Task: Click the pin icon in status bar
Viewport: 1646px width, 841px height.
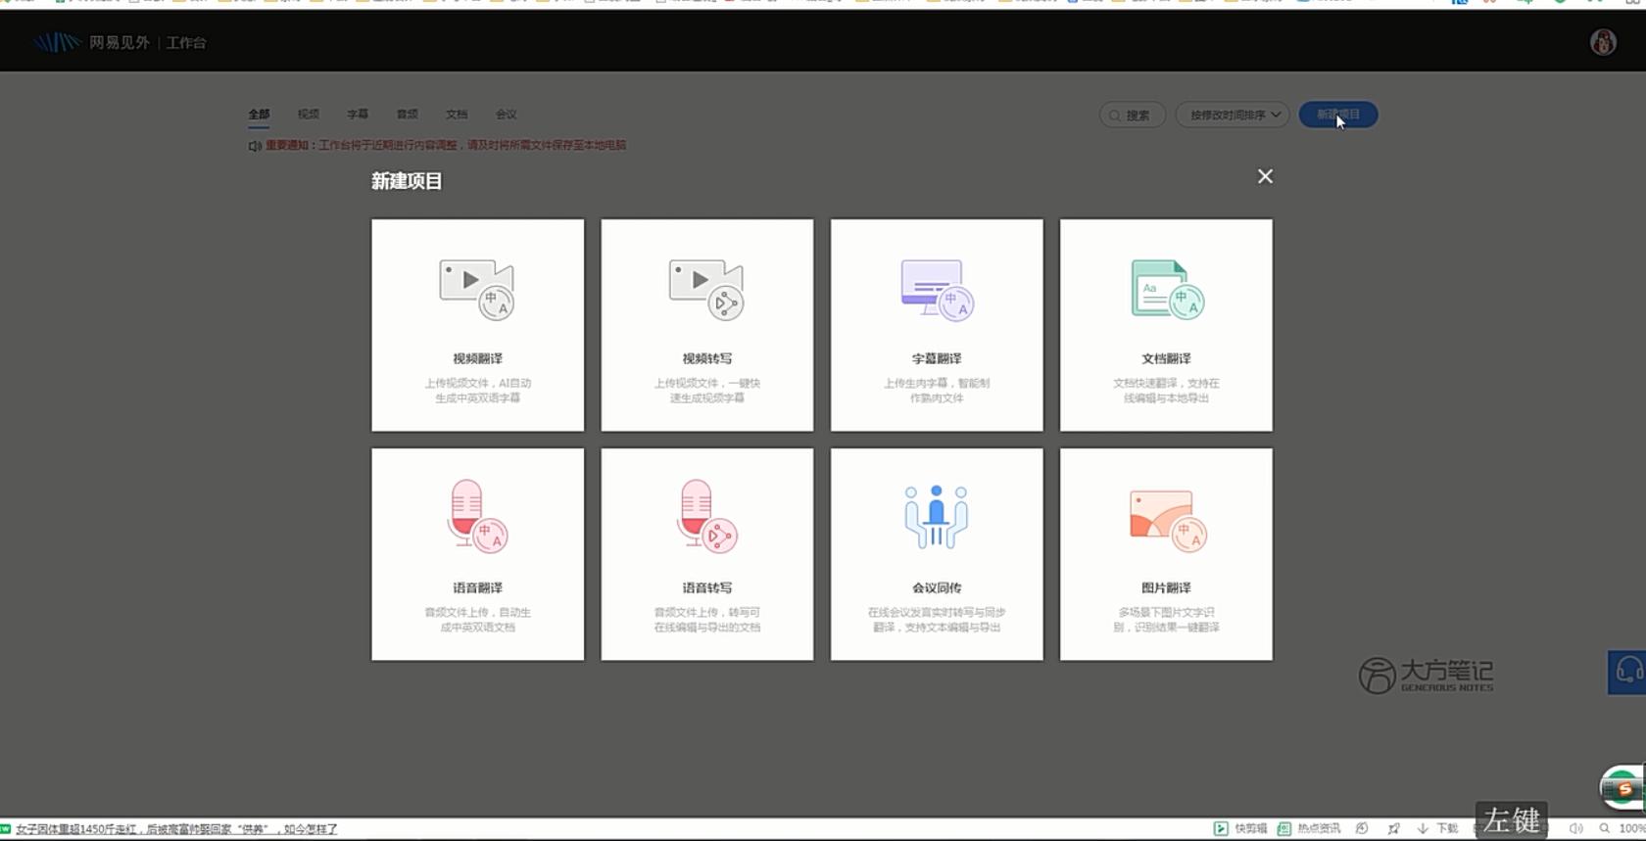Action: (1393, 828)
